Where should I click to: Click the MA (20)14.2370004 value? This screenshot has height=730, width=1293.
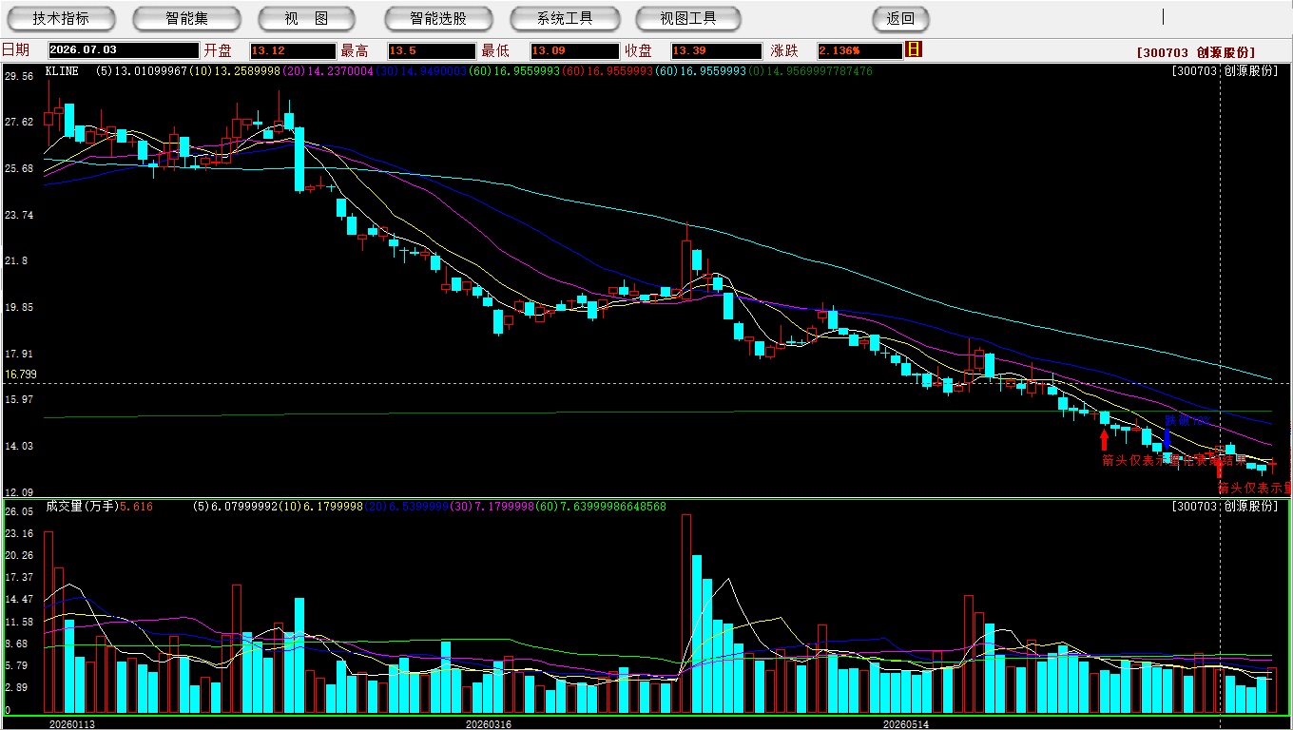coord(326,71)
